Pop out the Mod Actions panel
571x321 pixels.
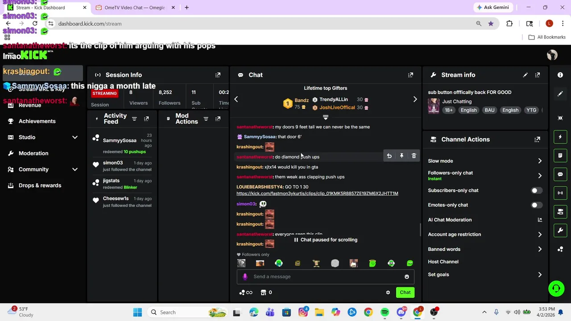[x=218, y=119]
